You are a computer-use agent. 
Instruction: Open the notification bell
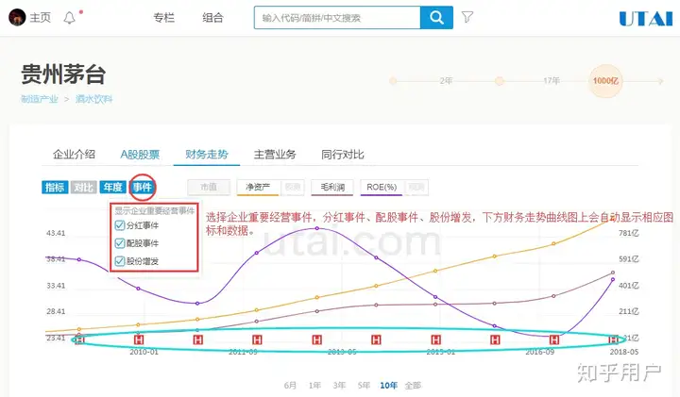click(x=69, y=18)
